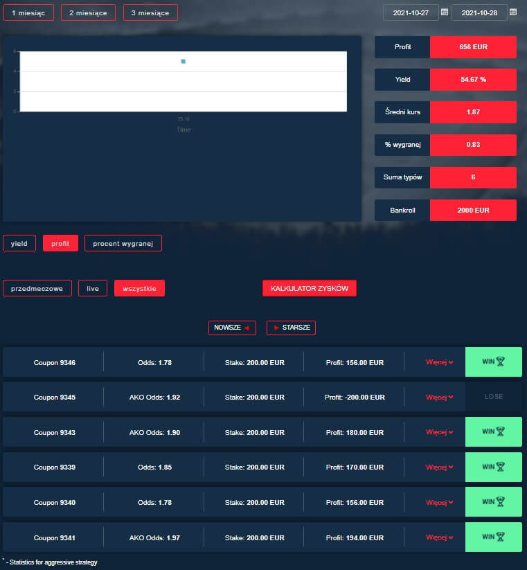527x570 pixels.
Task: Select the live bets filter
Action: (x=93, y=288)
